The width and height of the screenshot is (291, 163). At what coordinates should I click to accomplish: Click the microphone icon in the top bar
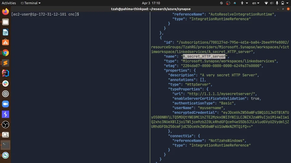[277, 3]
